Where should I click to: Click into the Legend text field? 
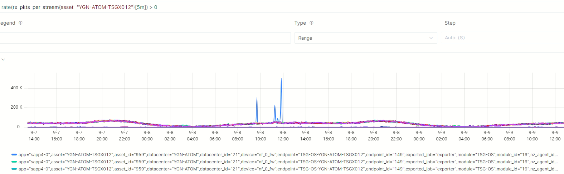point(143,38)
